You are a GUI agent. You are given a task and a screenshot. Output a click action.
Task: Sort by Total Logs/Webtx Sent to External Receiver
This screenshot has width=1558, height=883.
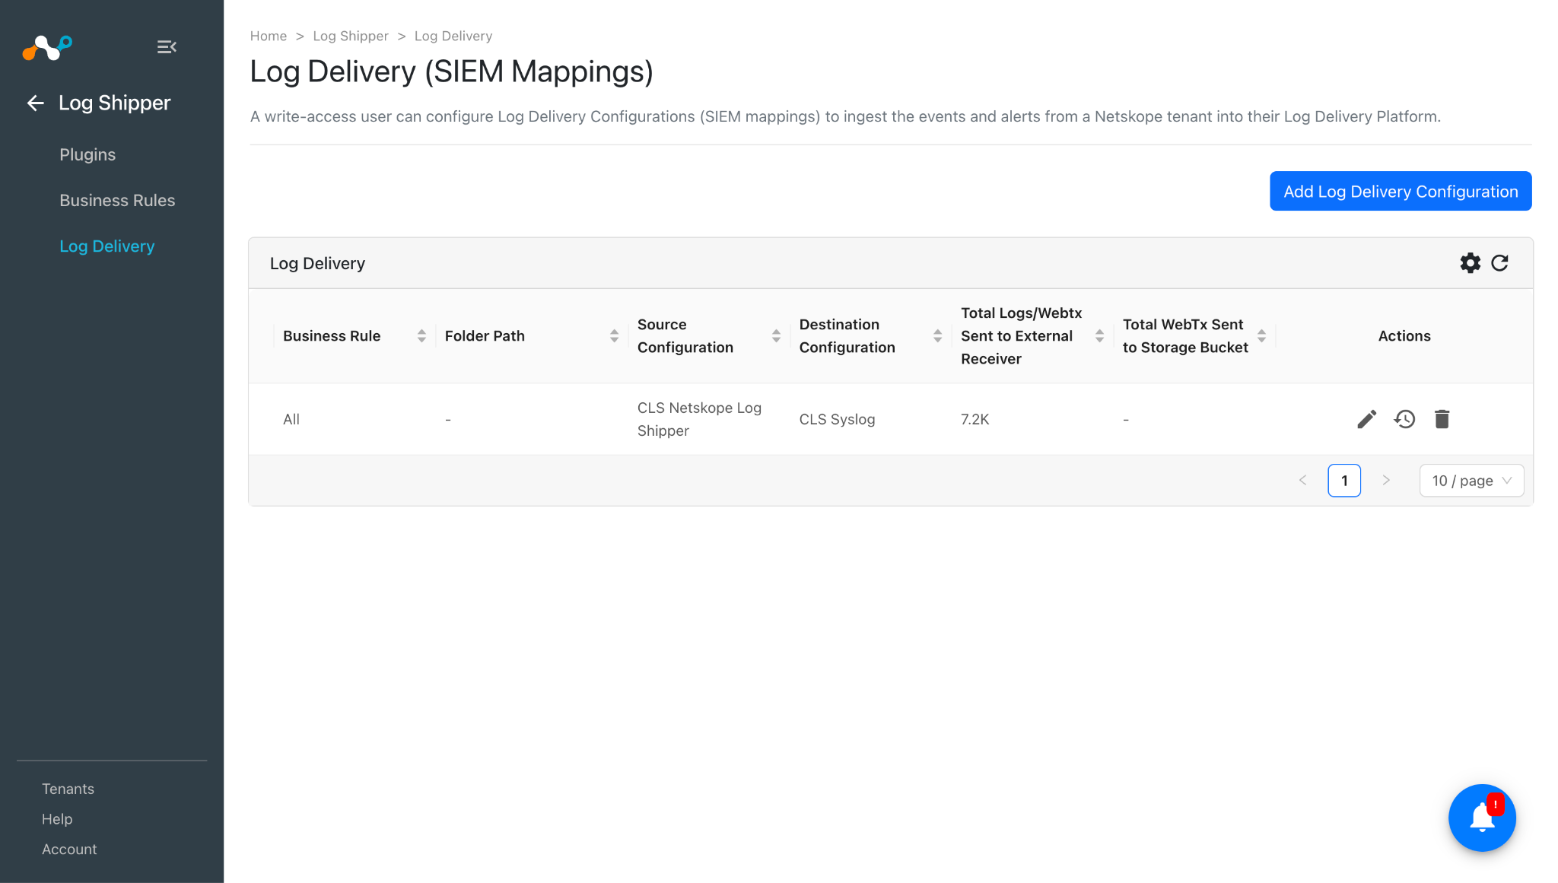pyautogui.click(x=1099, y=336)
